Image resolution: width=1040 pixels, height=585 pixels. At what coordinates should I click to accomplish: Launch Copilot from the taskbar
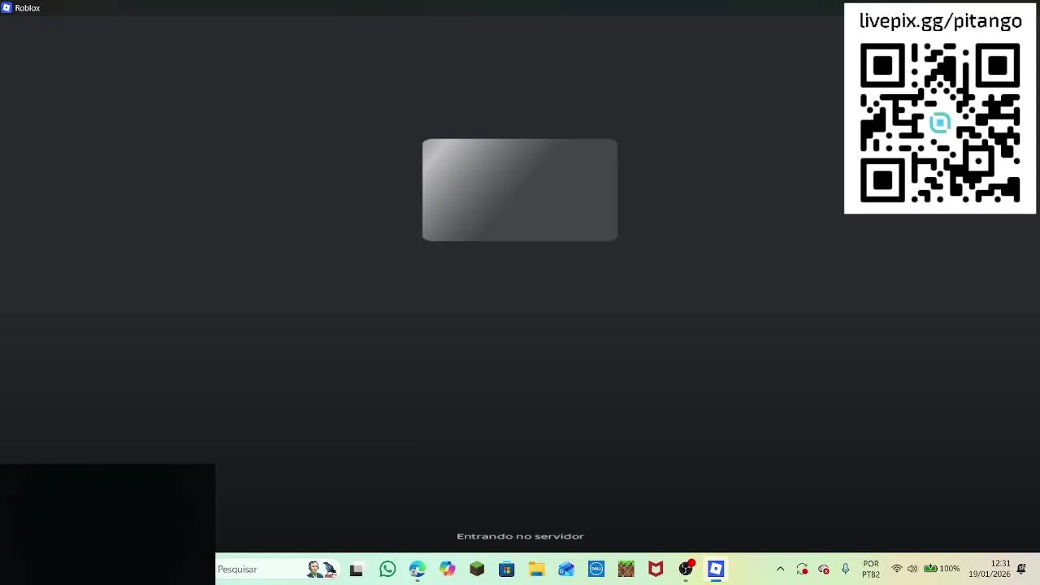tap(447, 570)
